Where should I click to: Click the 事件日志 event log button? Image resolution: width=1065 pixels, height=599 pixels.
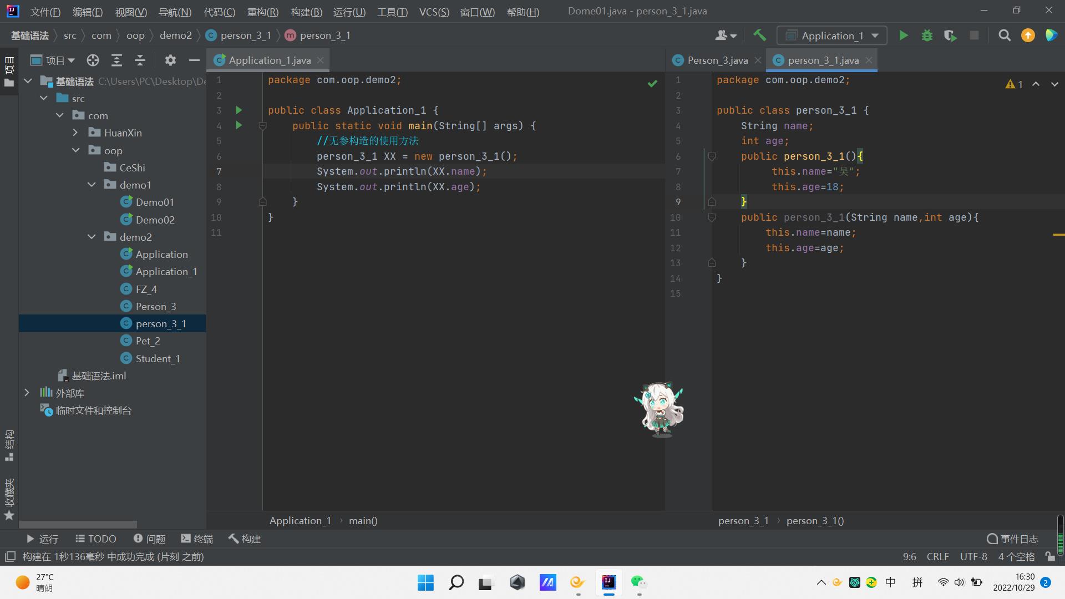point(1012,539)
